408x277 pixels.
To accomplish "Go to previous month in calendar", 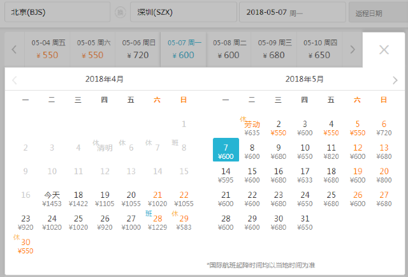I will click(x=15, y=80).
